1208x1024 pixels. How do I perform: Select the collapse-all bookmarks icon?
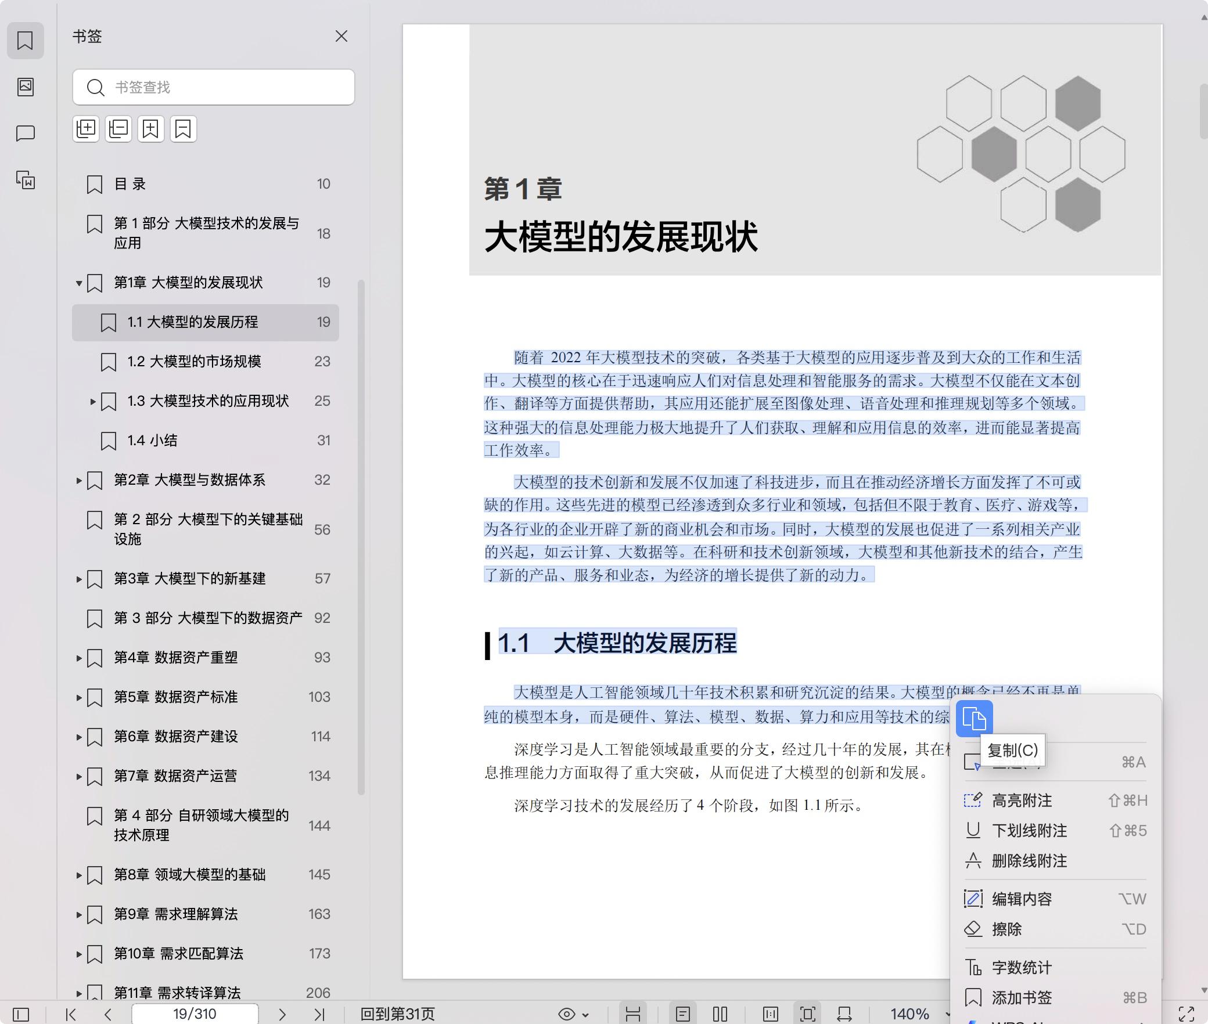pos(118,129)
